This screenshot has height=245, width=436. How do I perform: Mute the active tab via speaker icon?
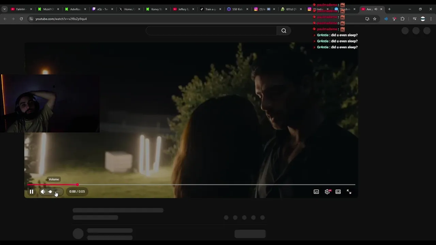(x=376, y=9)
